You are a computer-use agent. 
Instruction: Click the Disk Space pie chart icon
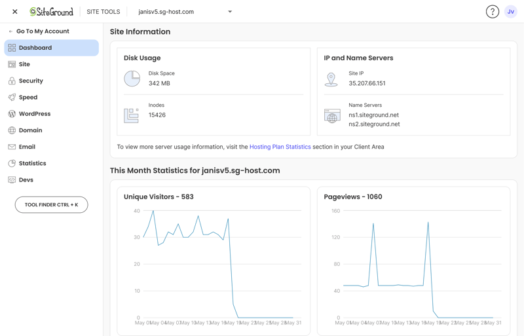[132, 79]
